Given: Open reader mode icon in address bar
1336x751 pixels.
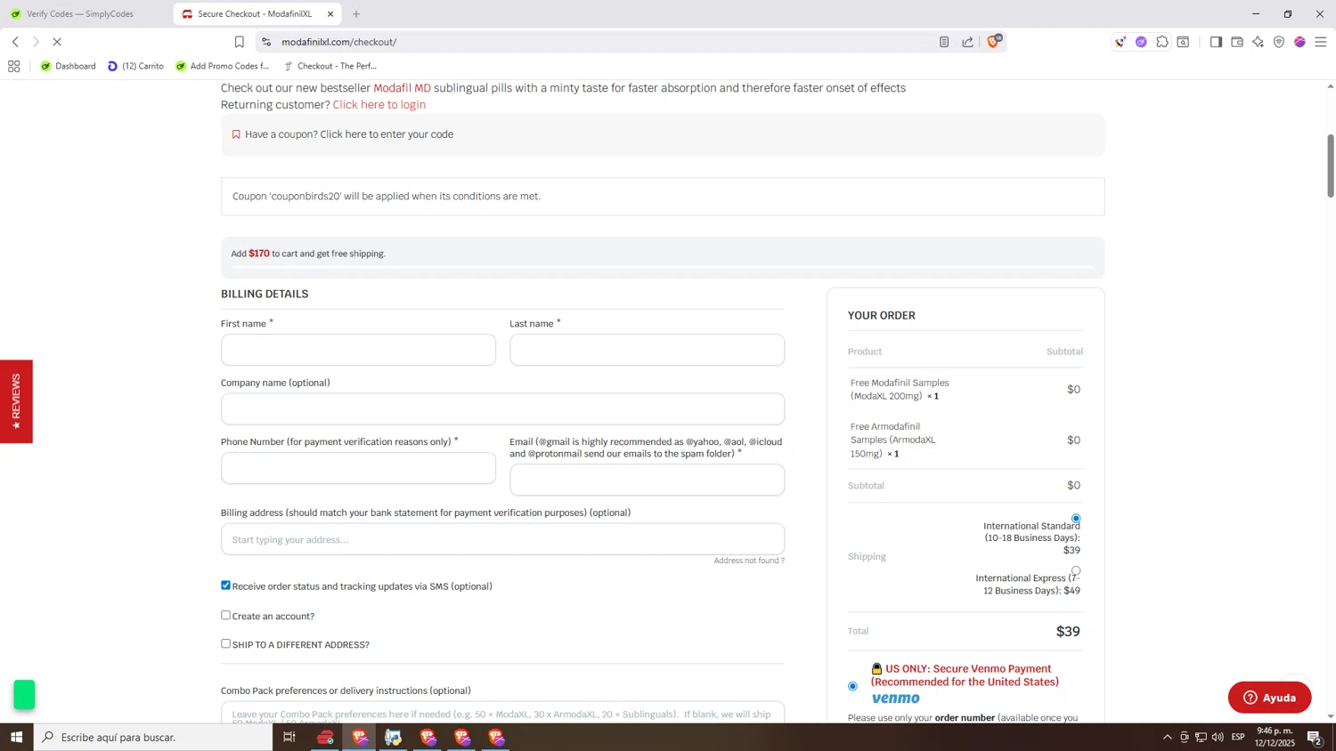Looking at the screenshot, I should point(944,42).
